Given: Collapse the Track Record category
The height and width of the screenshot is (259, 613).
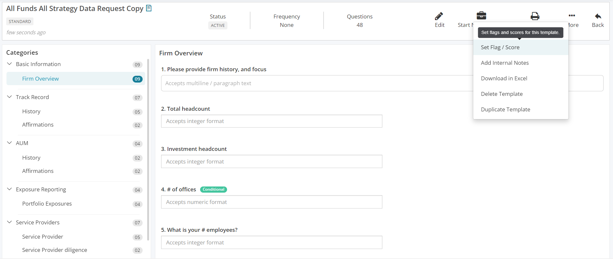Looking at the screenshot, I should click(9, 97).
